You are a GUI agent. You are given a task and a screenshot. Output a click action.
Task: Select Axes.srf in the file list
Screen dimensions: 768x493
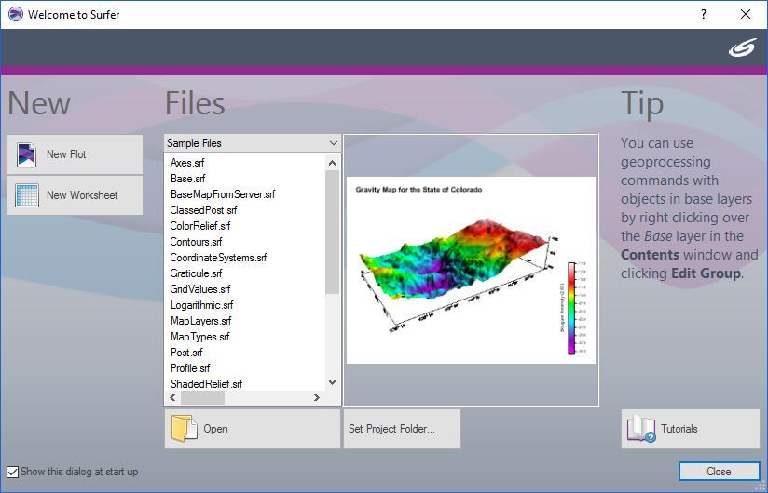point(187,163)
